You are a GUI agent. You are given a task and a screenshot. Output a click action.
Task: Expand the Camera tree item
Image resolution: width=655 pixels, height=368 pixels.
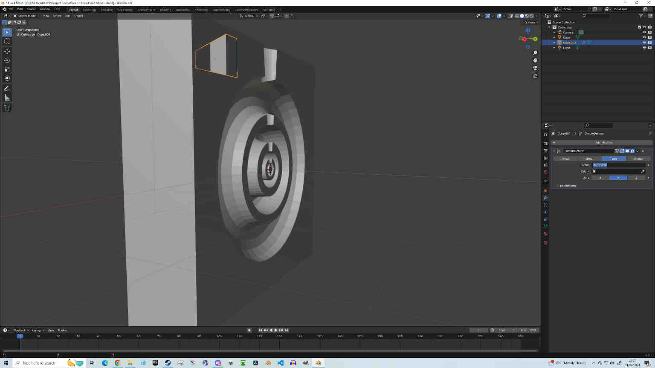click(554, 32)
